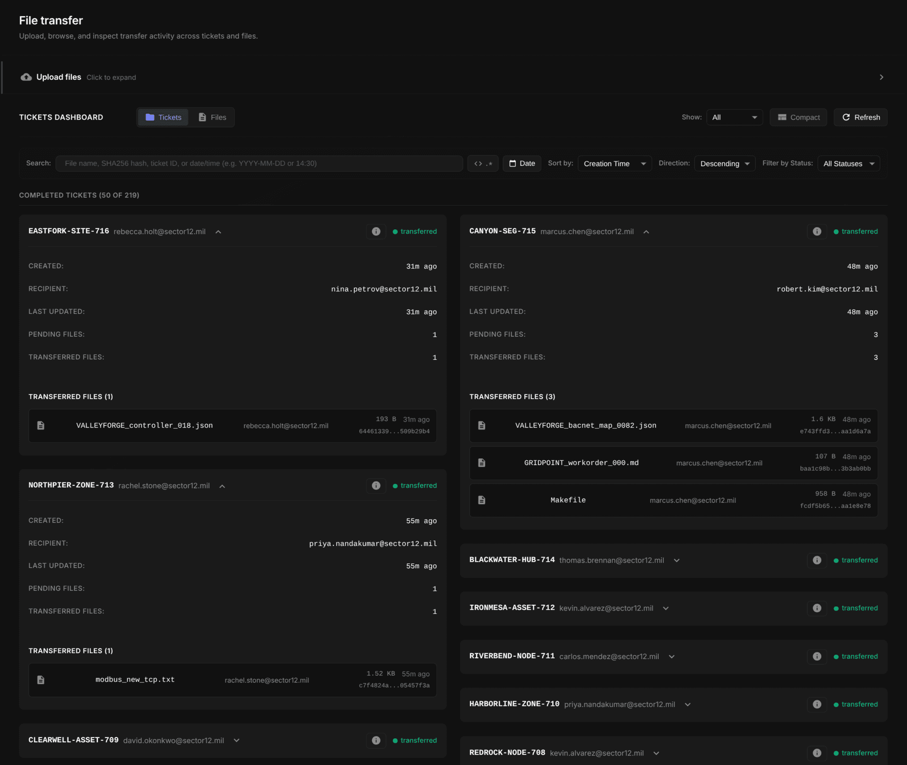The height and width of the screenshot is (765, 907).
Task: Open info for BLACKWATER-HUB-714
Action: 817,560
